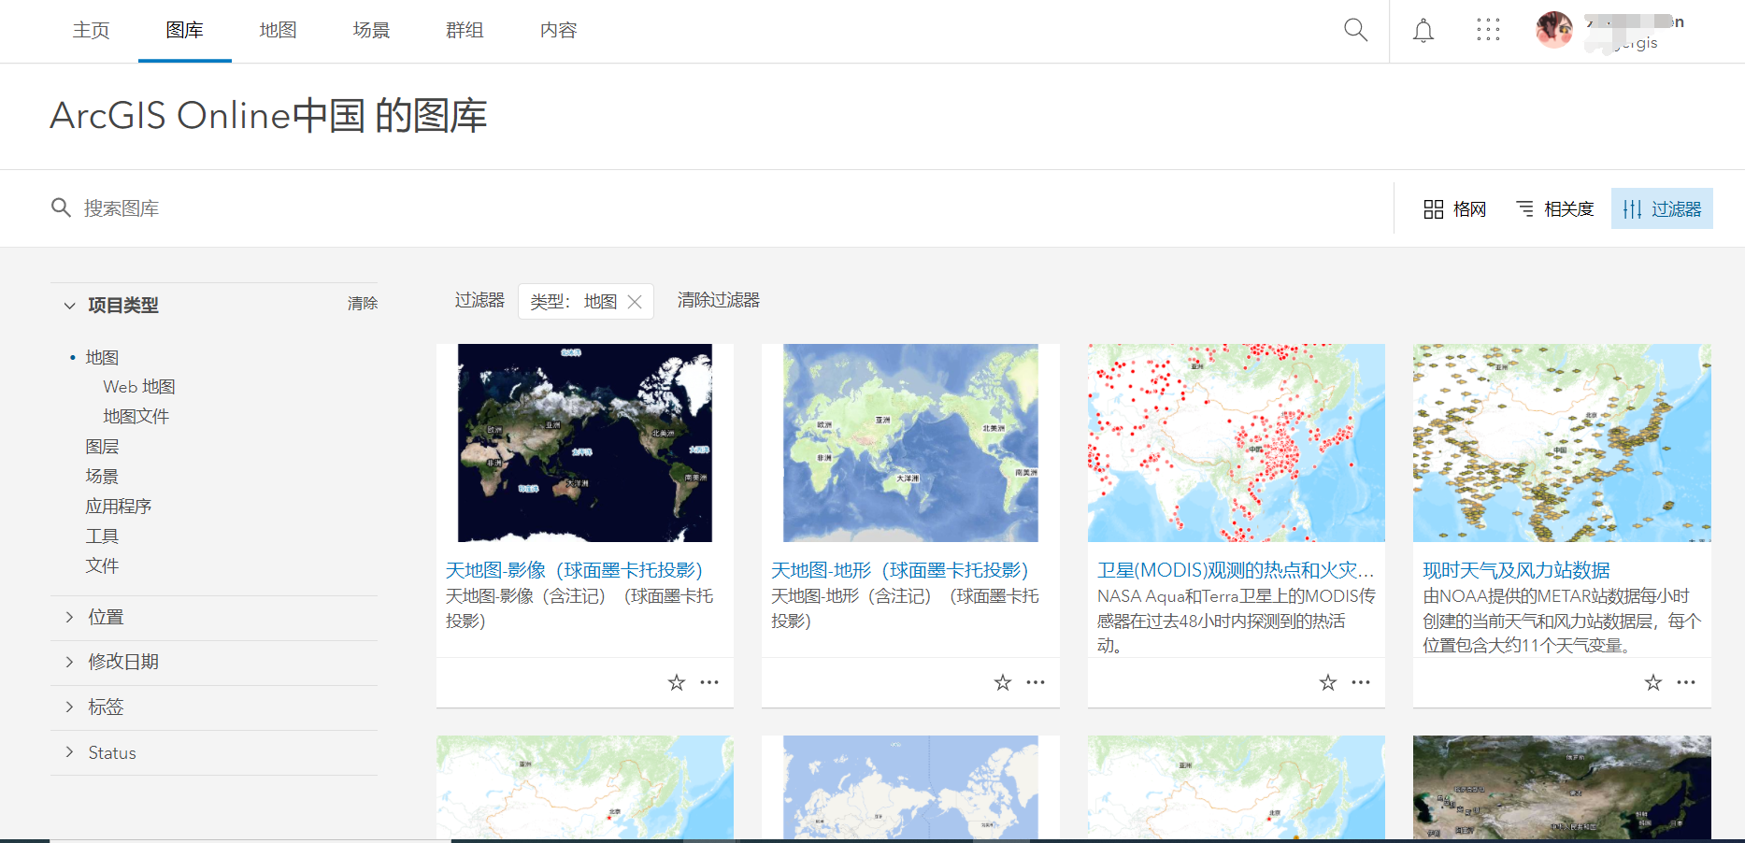Favorite the 卫星(MODIS) hotspots card
This screenshot has height=843, width=1745.
(1328, 682)
